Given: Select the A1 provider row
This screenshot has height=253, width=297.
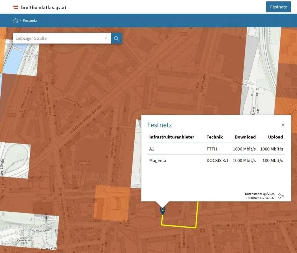Looking at the screenshot, I should (x=216, y=149).
